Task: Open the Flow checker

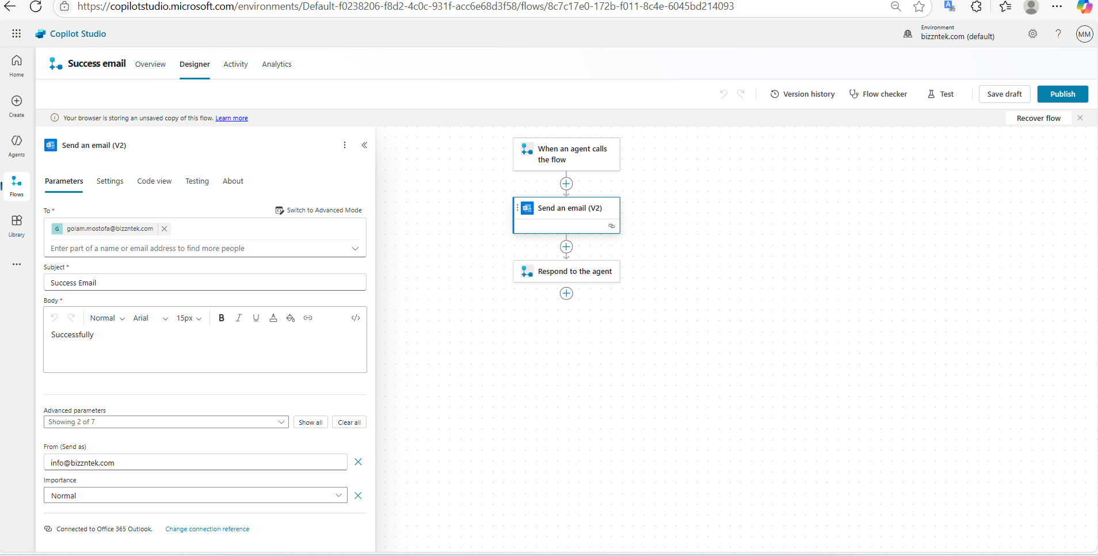Action: (x=878, y=94)
